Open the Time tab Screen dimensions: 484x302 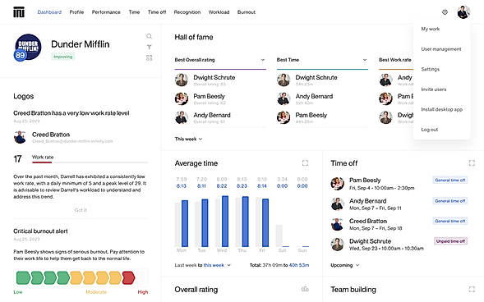point(134,12)
